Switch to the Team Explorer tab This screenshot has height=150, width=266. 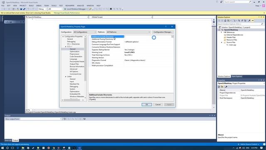point(236,76)
